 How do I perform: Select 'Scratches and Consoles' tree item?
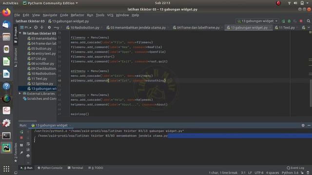[40, 99]
